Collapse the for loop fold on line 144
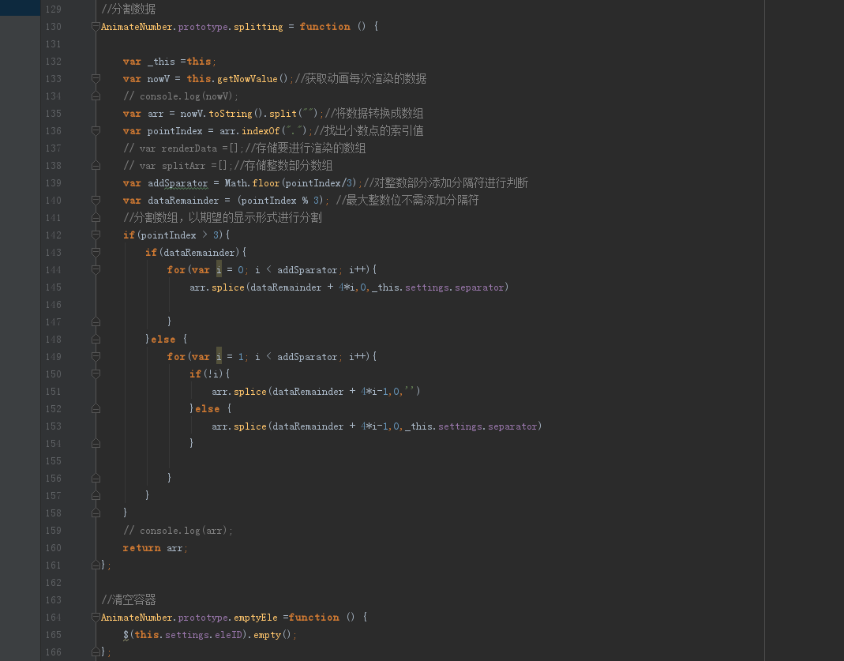The height and width of the screenshot is (661, 844). 96,269
